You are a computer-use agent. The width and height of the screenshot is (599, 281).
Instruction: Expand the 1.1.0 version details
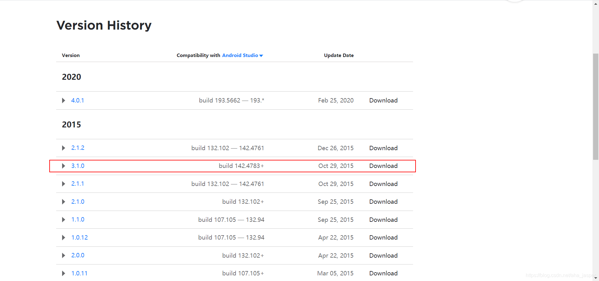point(64,220)
